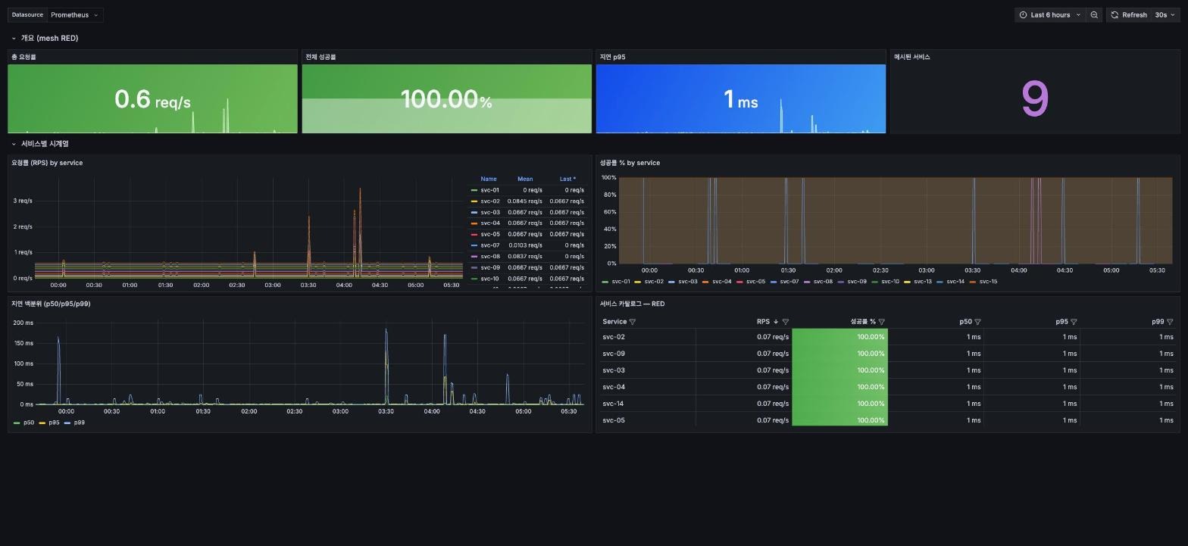Image resolution: width=1188 pixels, height=546 pixels.
Task: Filter the Service column in catalog table
Action: pos(633,322)
